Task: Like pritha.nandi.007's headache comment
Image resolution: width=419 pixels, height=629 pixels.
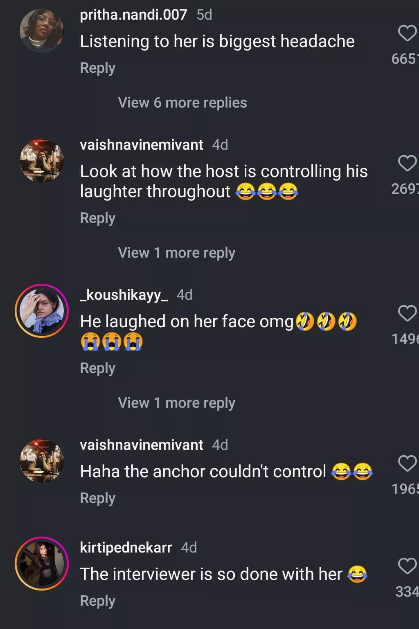Action: (407, 34)
